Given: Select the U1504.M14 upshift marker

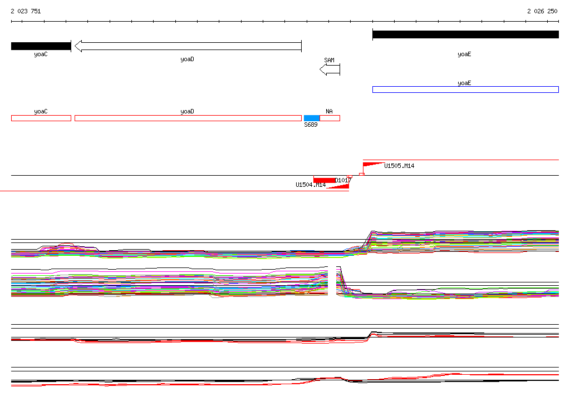Looking at the screenshot, I should click(338, 186).
